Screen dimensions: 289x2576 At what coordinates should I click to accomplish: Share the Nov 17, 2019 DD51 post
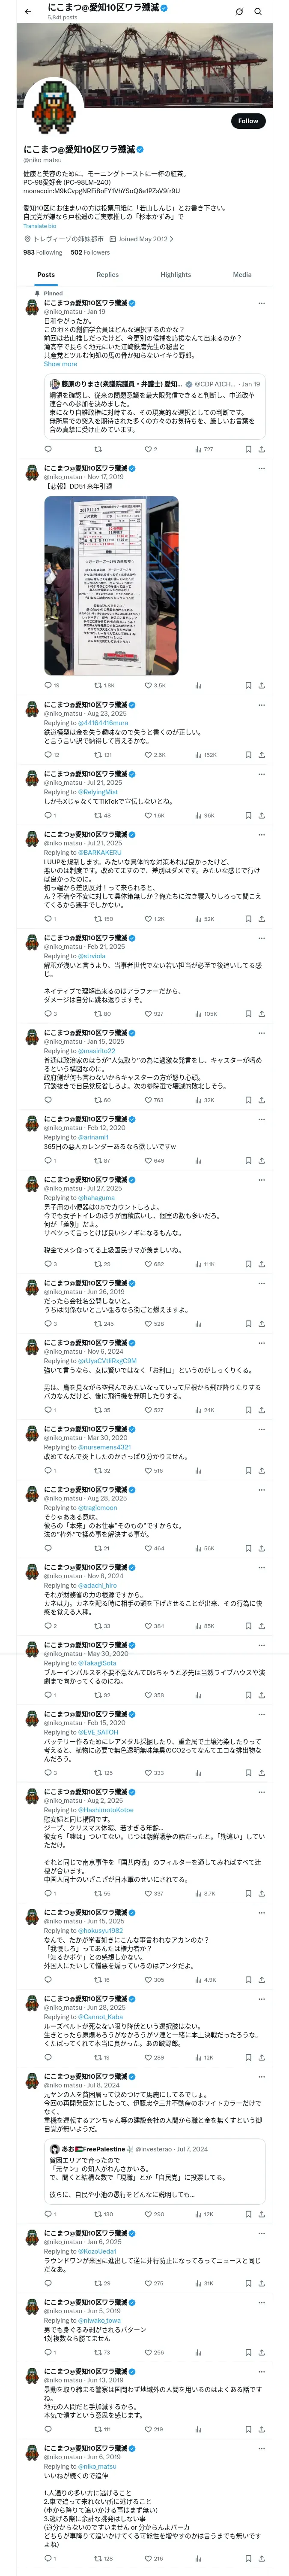pos(261,685)
